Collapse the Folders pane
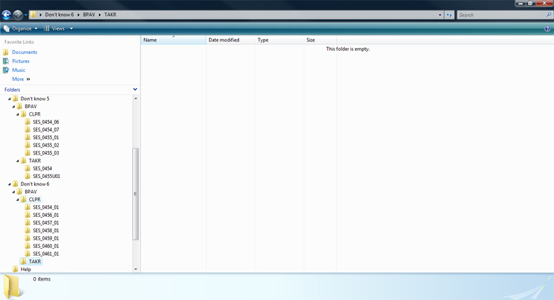554x300 pixels. [135, 89]
